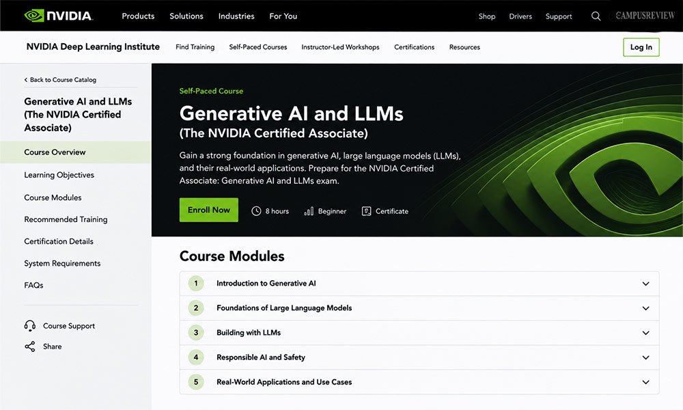Select Certification Details in sidebar
Screen dimensions: 683x410
click(59, 241)
